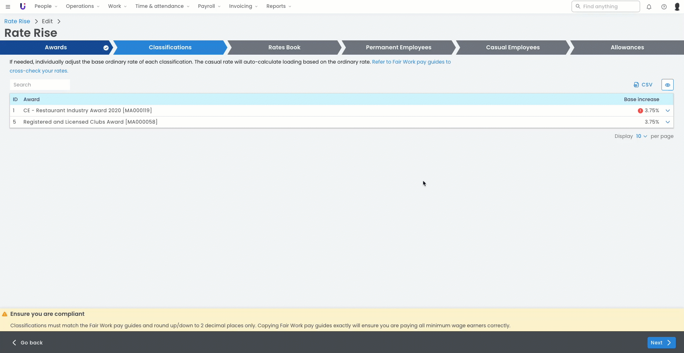Open the Display per page dropdown
The width and height of the screenshot is (684, 353).
point(641,136)
